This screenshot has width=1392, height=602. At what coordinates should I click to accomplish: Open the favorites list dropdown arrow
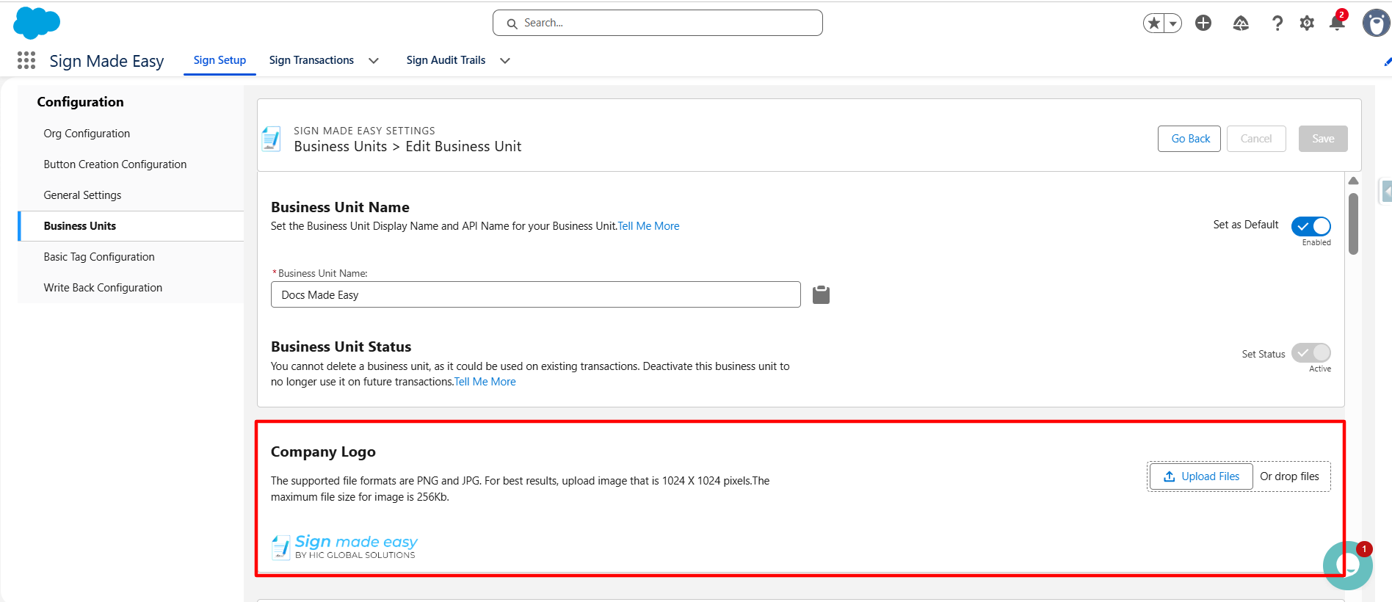1173,23
